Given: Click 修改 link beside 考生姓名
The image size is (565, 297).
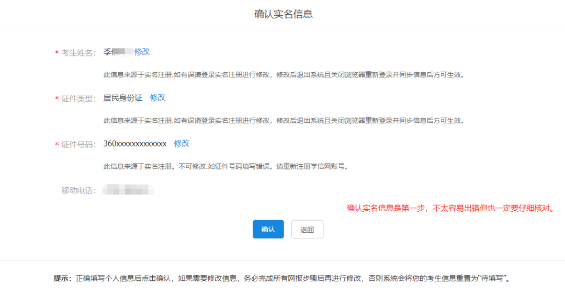Looking at the screenshot, I should point(142,52).
